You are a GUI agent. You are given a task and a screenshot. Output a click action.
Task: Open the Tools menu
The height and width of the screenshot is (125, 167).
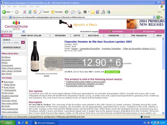31,6
